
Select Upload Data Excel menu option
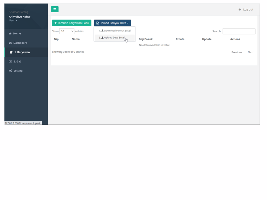click(114, 38)
